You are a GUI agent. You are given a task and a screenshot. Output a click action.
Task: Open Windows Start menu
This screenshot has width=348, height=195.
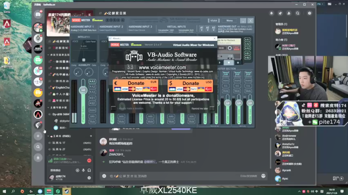[x=4, y=191]
